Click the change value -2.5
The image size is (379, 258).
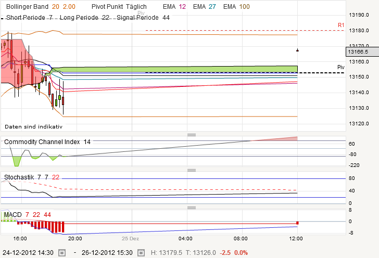point(225,253)
